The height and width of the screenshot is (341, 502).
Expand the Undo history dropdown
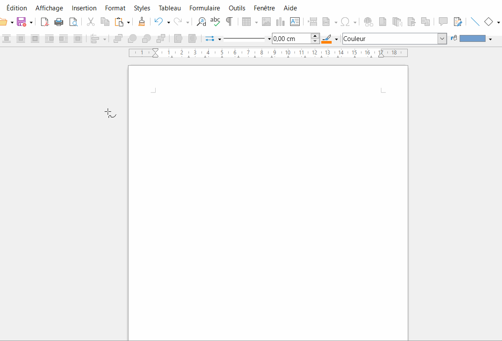tap(168, 22)
